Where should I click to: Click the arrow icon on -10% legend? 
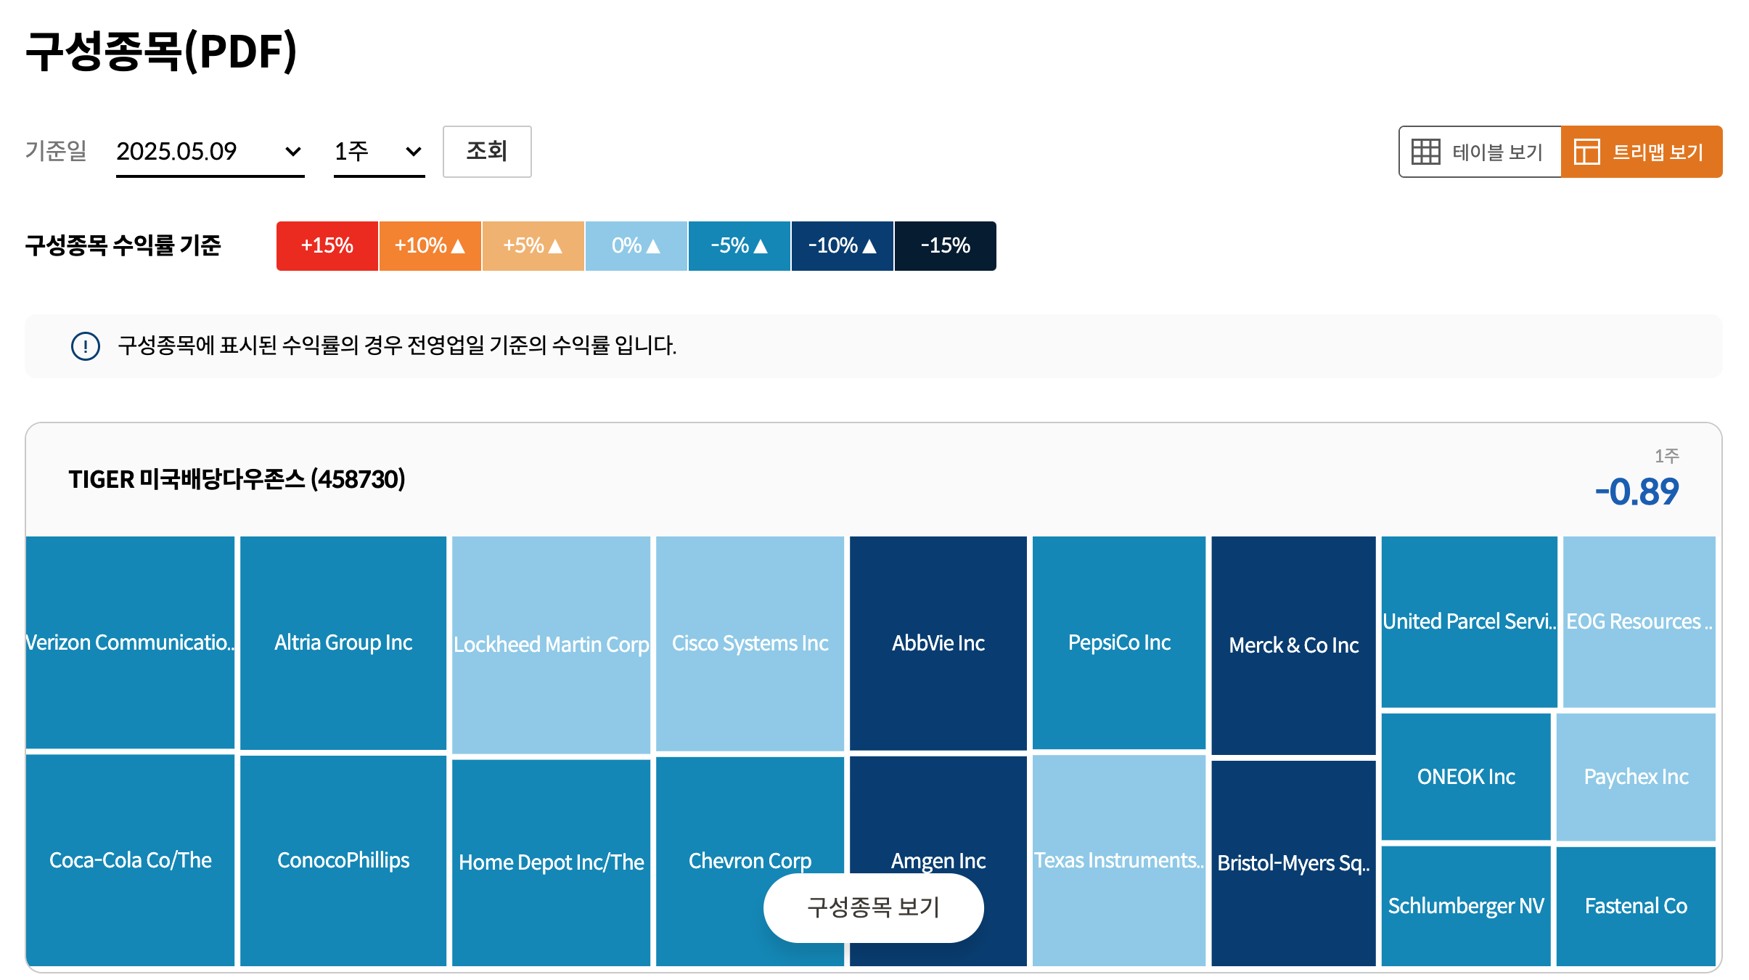[x=869, y=246]
